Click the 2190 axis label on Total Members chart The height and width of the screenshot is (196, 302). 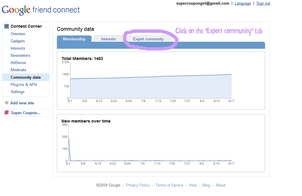click(66, 62)
